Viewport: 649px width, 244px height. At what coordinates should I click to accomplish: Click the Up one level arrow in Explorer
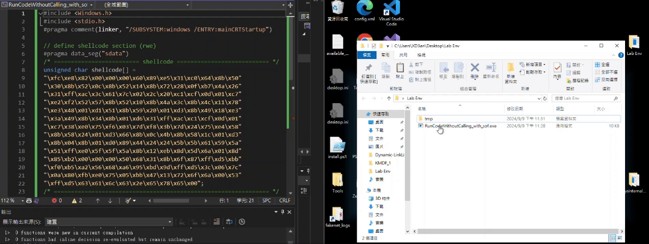(389, 98)
